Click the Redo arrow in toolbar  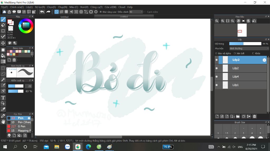[x=49, y=12]
